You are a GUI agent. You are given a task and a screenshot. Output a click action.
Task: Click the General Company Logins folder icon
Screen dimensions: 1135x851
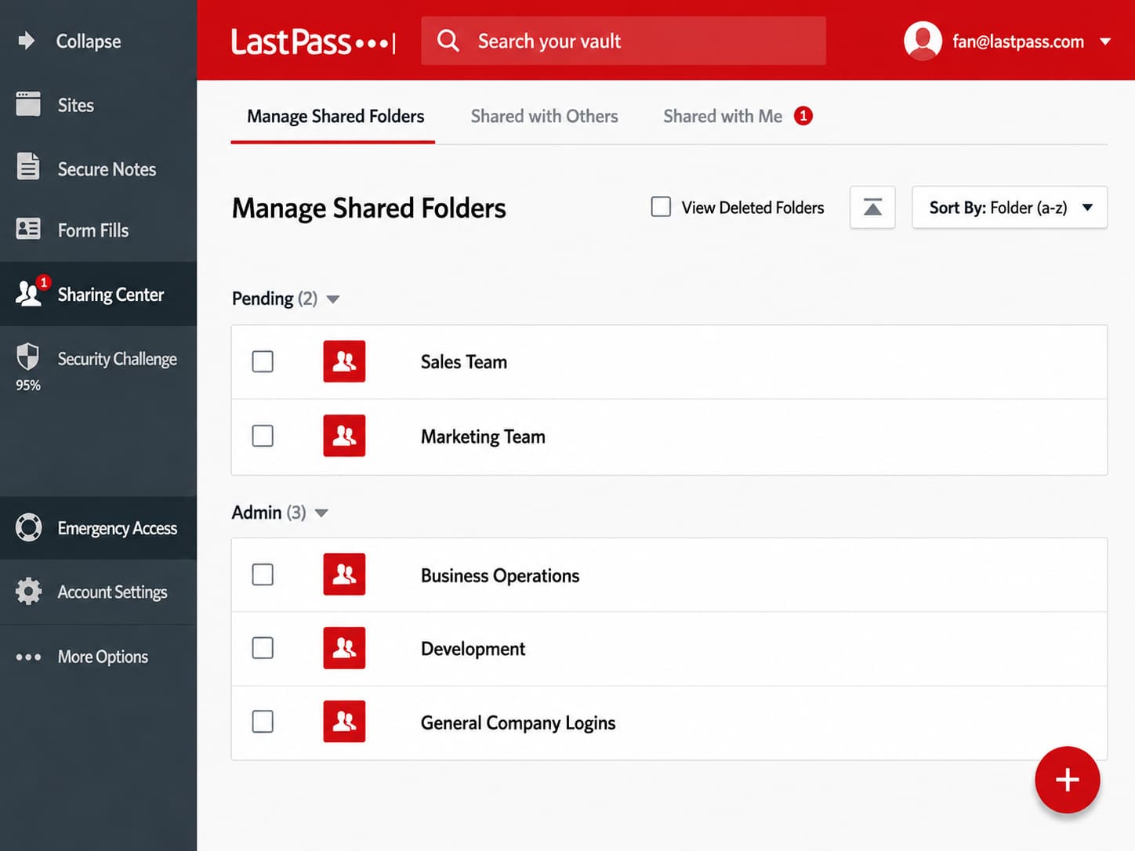pyautogui.click(x=344, y=721)
